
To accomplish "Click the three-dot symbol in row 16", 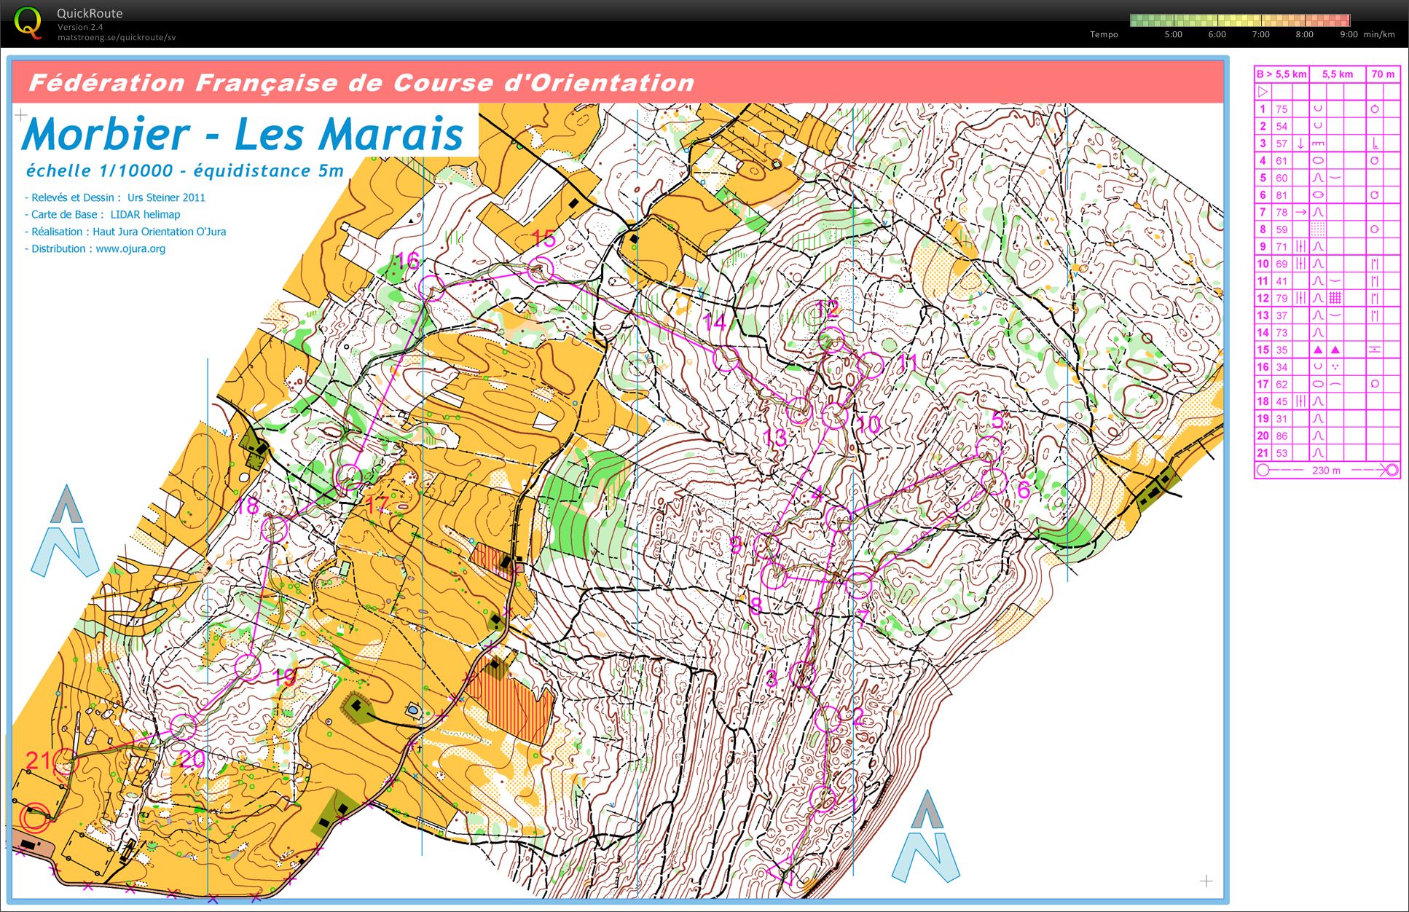I will [1335, 366].
